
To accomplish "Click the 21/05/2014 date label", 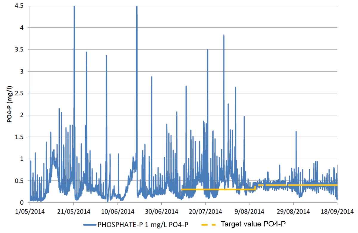I will [x=74, y=211].
